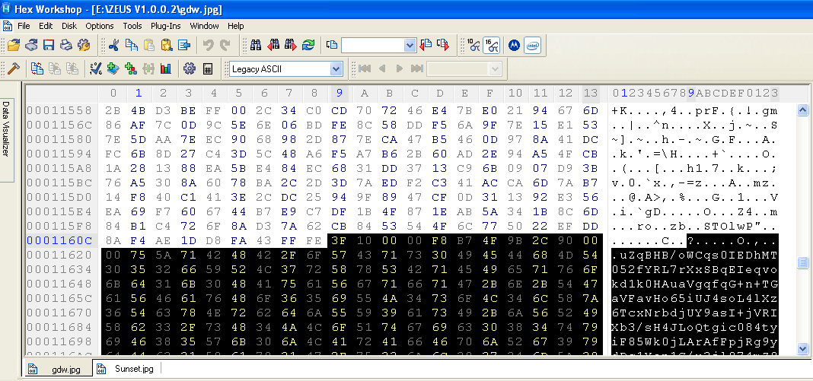813x381 pixels.
Task: Find the next match, binoculars with right arrow
Action: [290, 46]
